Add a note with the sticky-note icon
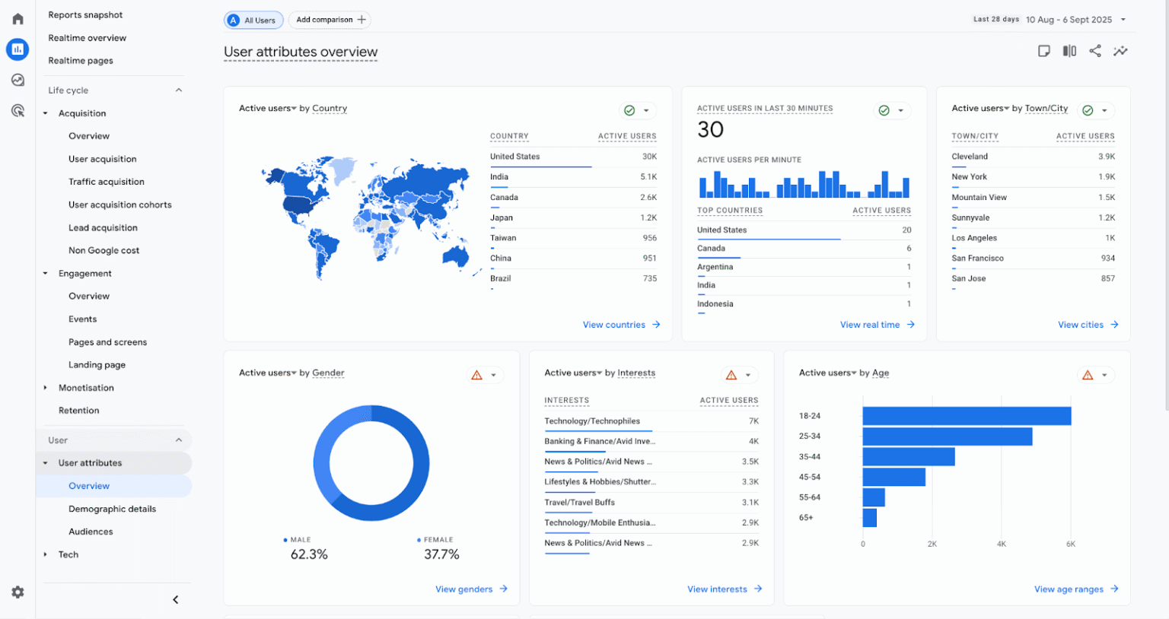The height and width of the screenshot is (619, 1169). pos(1043,51)
